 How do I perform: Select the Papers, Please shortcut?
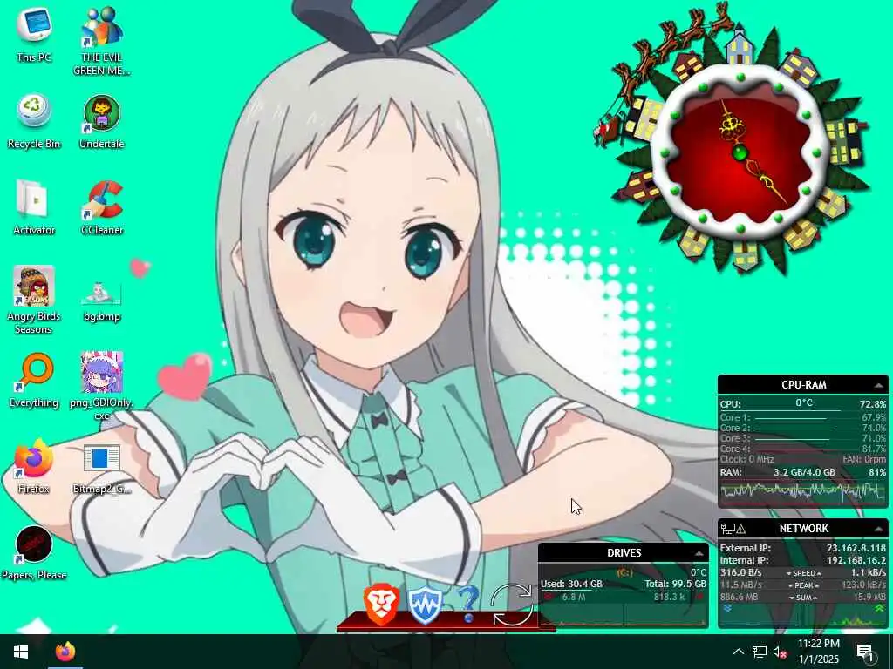click(x=34, y=553)
